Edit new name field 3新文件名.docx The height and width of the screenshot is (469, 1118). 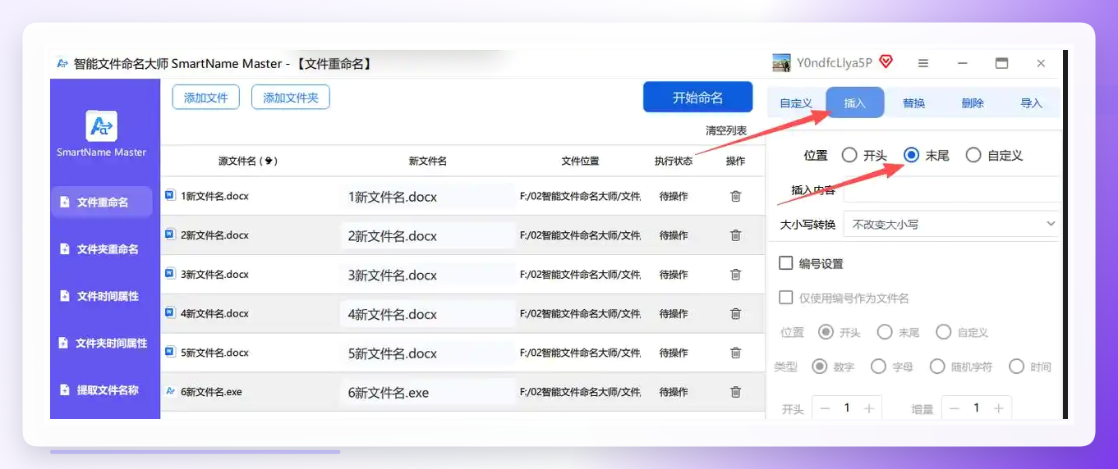427,275
